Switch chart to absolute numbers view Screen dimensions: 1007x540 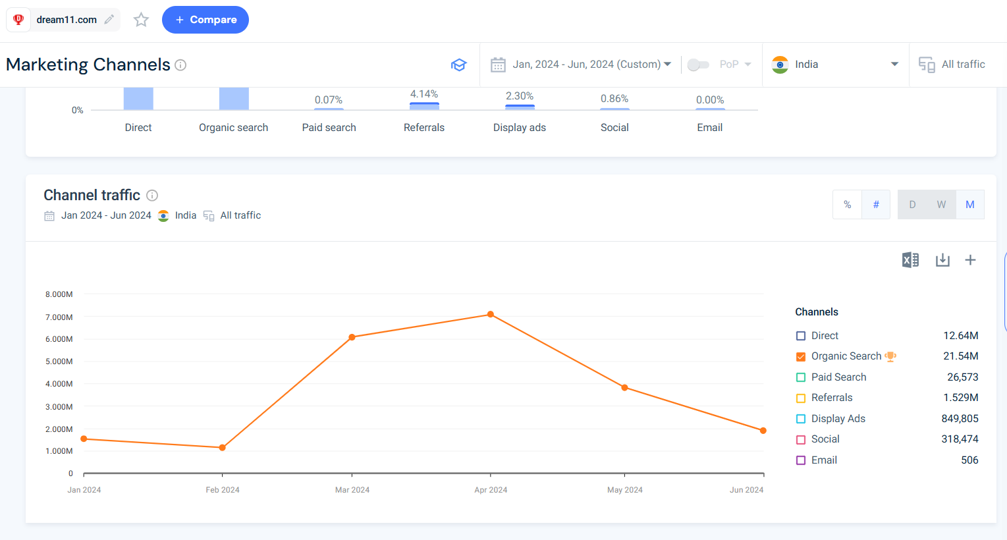(x=876, y=205)
